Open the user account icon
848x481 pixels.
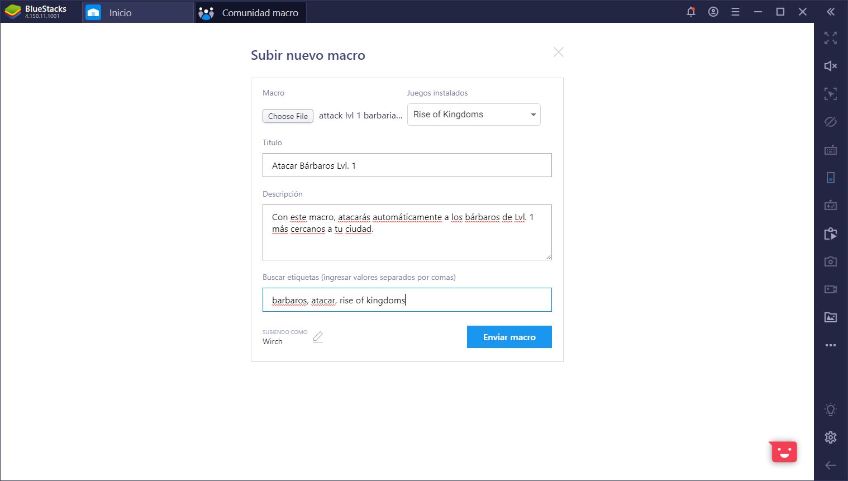coord(713,12)
